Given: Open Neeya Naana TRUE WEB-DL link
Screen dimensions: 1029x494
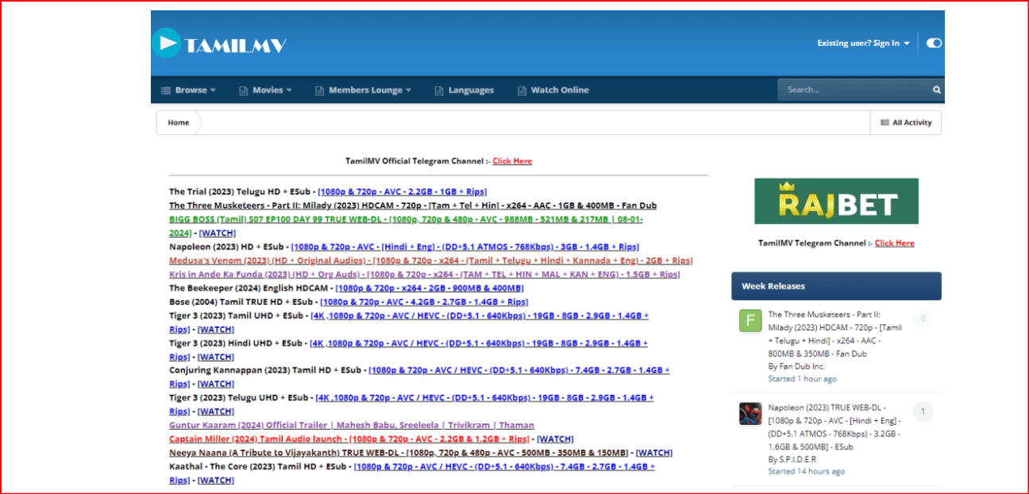Looking at the screenshot, I should click(x=399, y=453).
